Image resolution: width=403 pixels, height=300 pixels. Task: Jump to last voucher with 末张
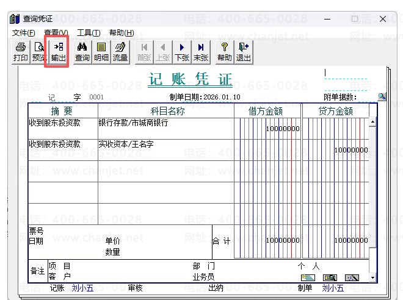click(x=201, y=52)
